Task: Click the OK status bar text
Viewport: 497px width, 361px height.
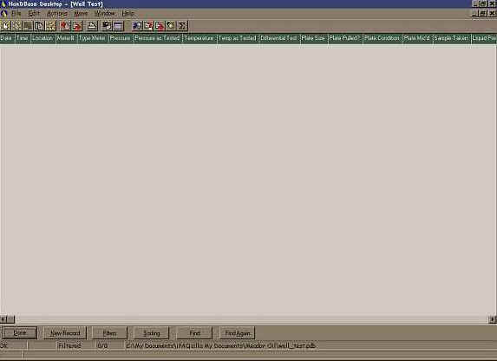Action: click(3, 345)
